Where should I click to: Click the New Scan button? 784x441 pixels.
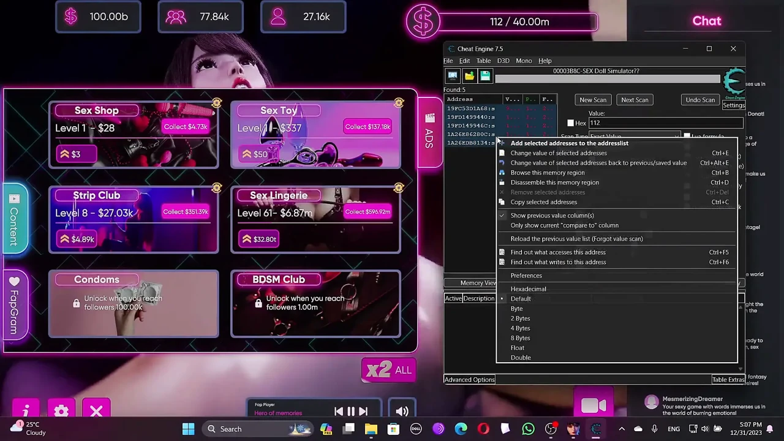pyautogui.click(x=593, y=100)
